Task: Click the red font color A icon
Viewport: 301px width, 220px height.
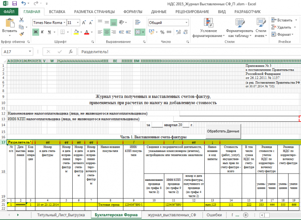Action: (x=87, y=32)
